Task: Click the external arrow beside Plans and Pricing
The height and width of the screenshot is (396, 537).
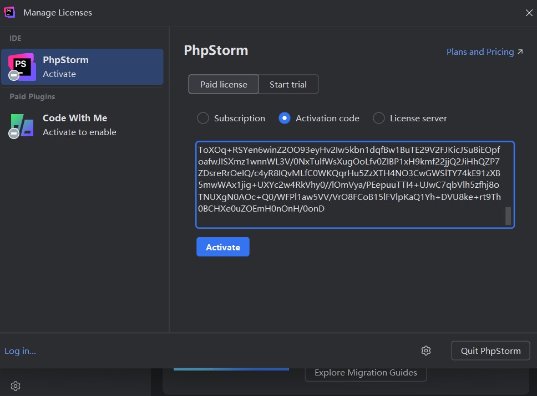Action: [520, 52]
